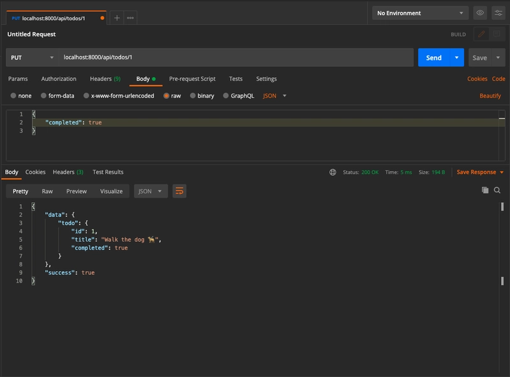Click the pencil edit icon near BUILD
The height and width of the screenshot is (377, 510).
click(x=481, y=34)
